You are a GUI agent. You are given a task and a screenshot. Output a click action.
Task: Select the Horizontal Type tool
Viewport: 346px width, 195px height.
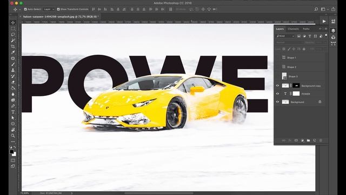[x=13, y=112]
